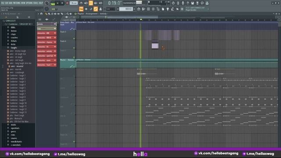Click the render/export audio icon
The width and height of the screenshot is (281, 158).
click(x=197, y=3)
